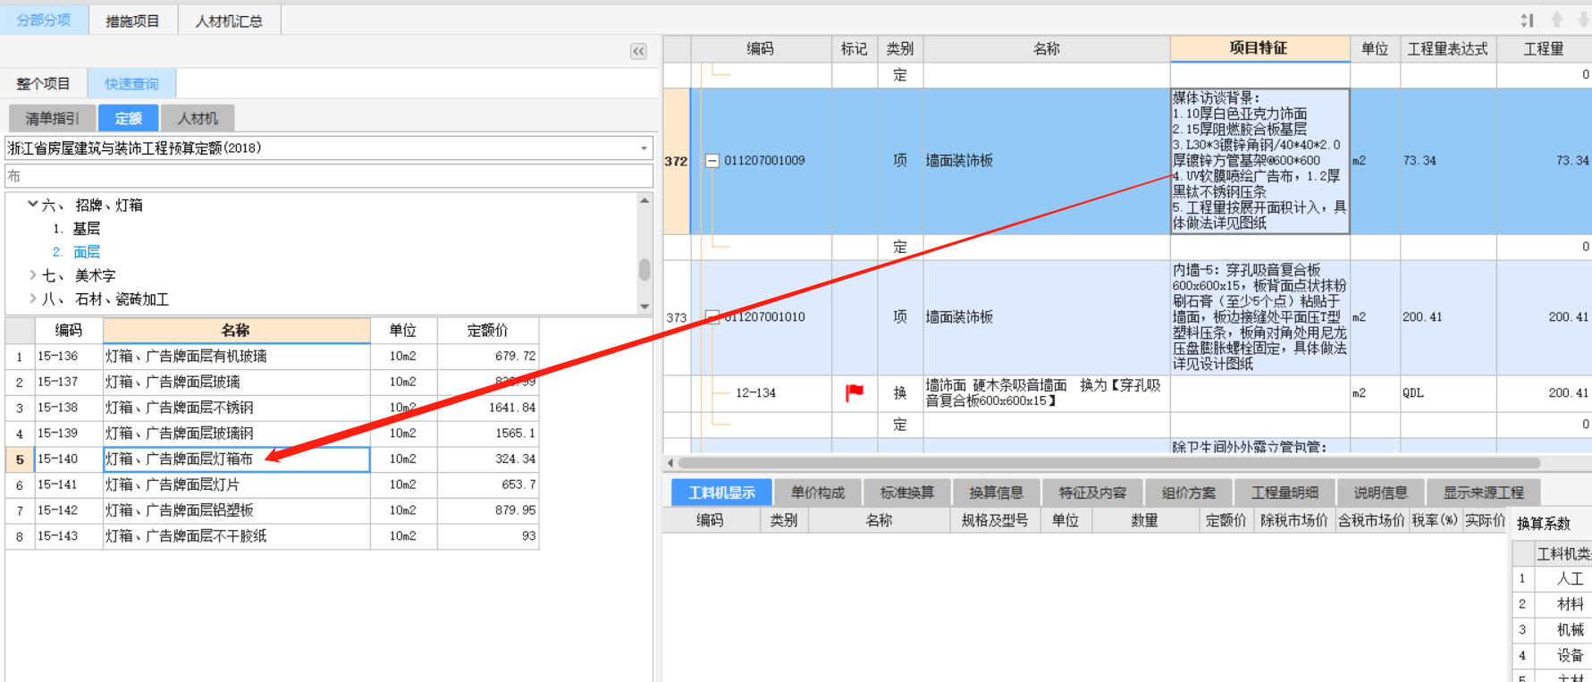Select the 整个项目 tab
The width and height of the screenshot is (1592, 682).
click(43, 83)
